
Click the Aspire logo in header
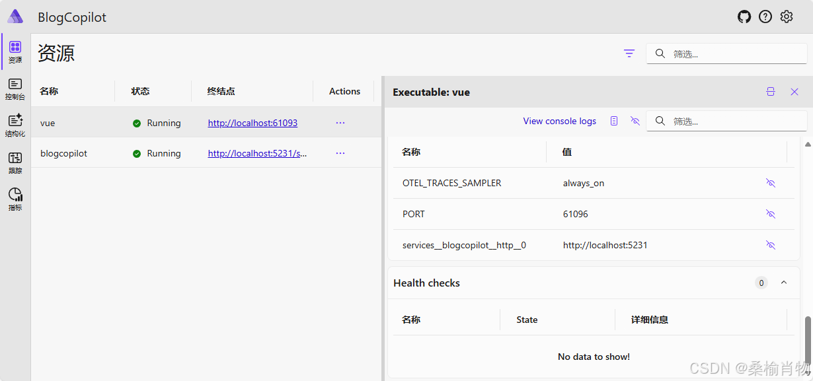(x=15, y=17)
